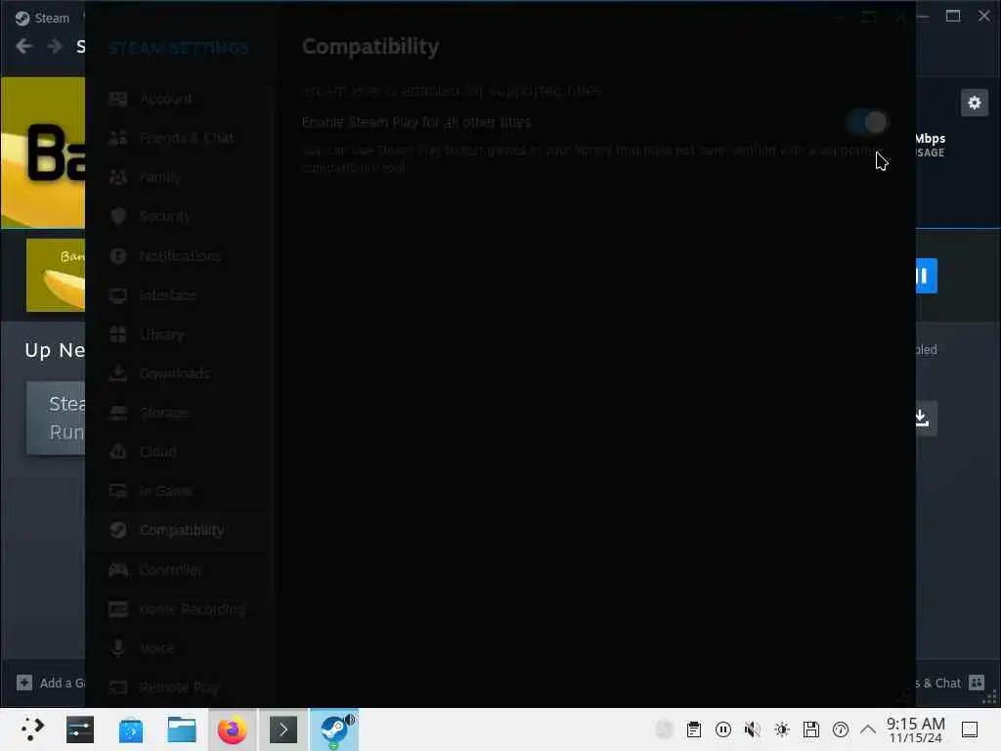This screenshot has width=1001, height=751.
Task: Open the clipboard tray icon
Action: click(x=694, y=729)
